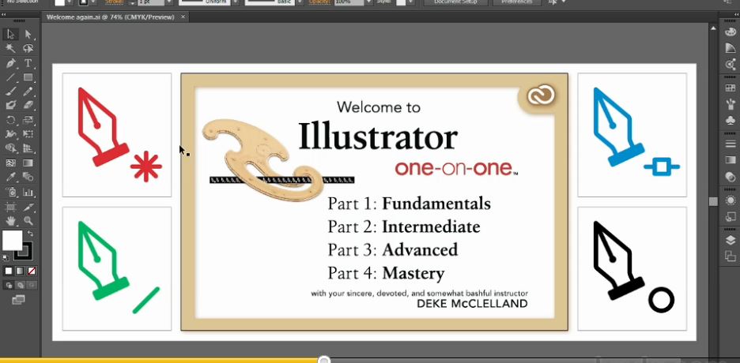The width and height of the screenshot is (740, 363).
Task: Pick the Paintbrush tool
Action: 10,92
